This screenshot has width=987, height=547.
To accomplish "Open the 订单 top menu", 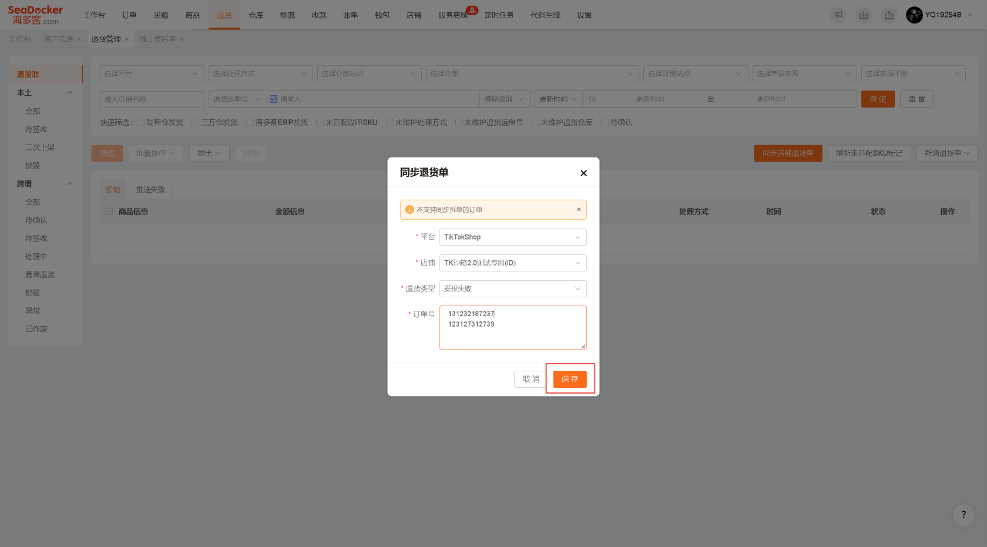I will [x=129, y=15].
